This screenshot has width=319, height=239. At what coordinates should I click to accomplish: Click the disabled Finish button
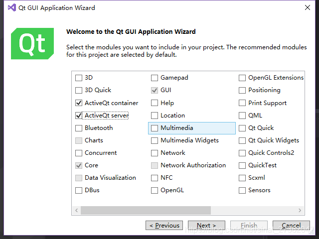(x=249, y=226)
